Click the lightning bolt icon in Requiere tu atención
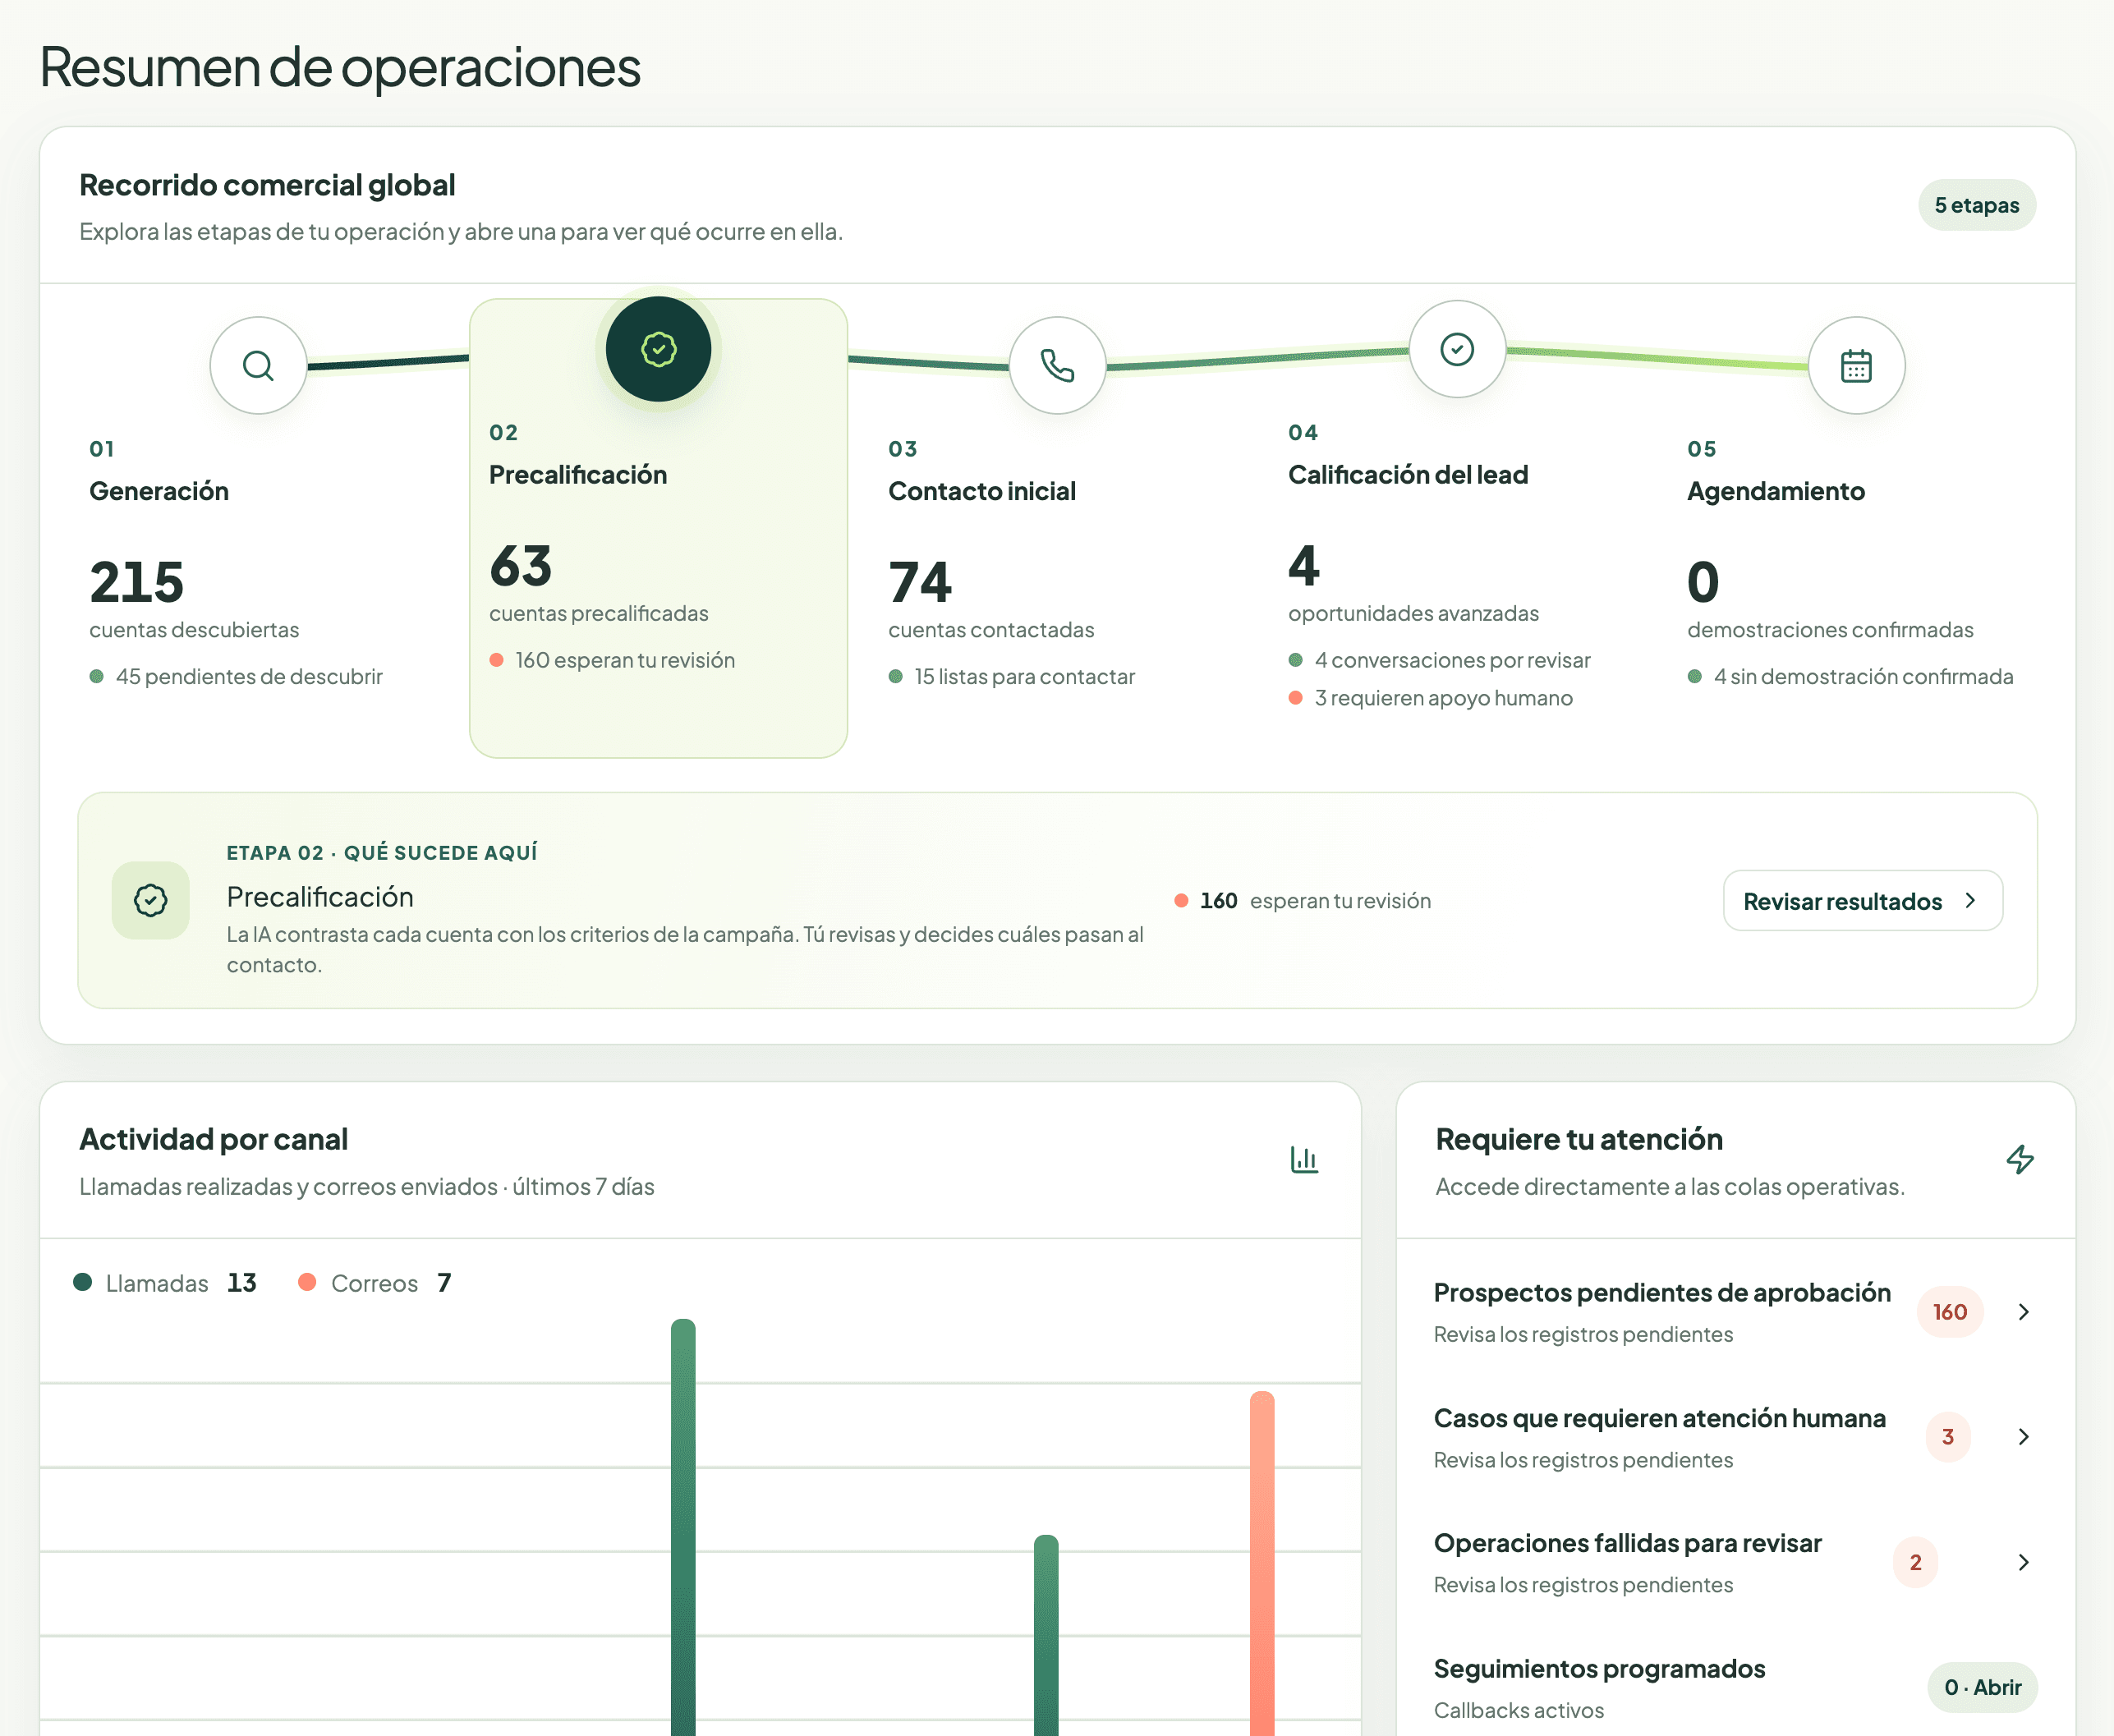The image size is (2114, 1736). pyautogui.click(x=2020, y=1160)
